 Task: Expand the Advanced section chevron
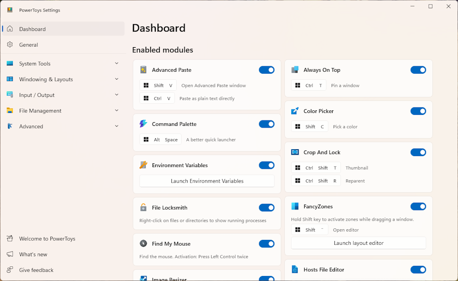click(x=116, y=126)
